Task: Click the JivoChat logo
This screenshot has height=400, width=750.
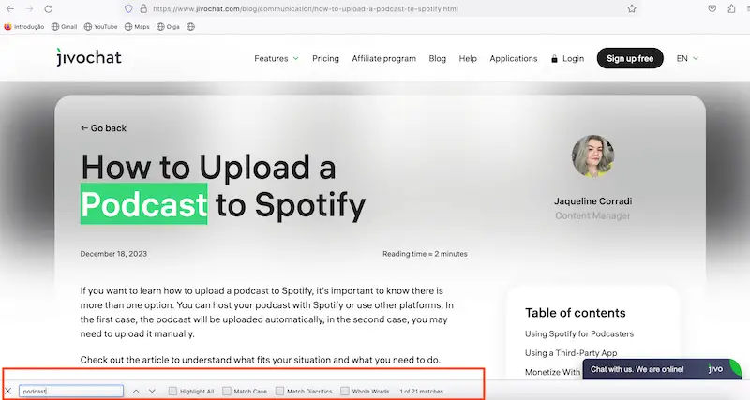Action: 89,57
